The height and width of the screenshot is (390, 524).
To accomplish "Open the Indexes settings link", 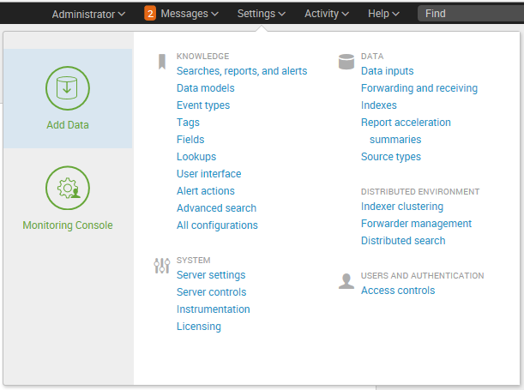I will click(378, 105).
